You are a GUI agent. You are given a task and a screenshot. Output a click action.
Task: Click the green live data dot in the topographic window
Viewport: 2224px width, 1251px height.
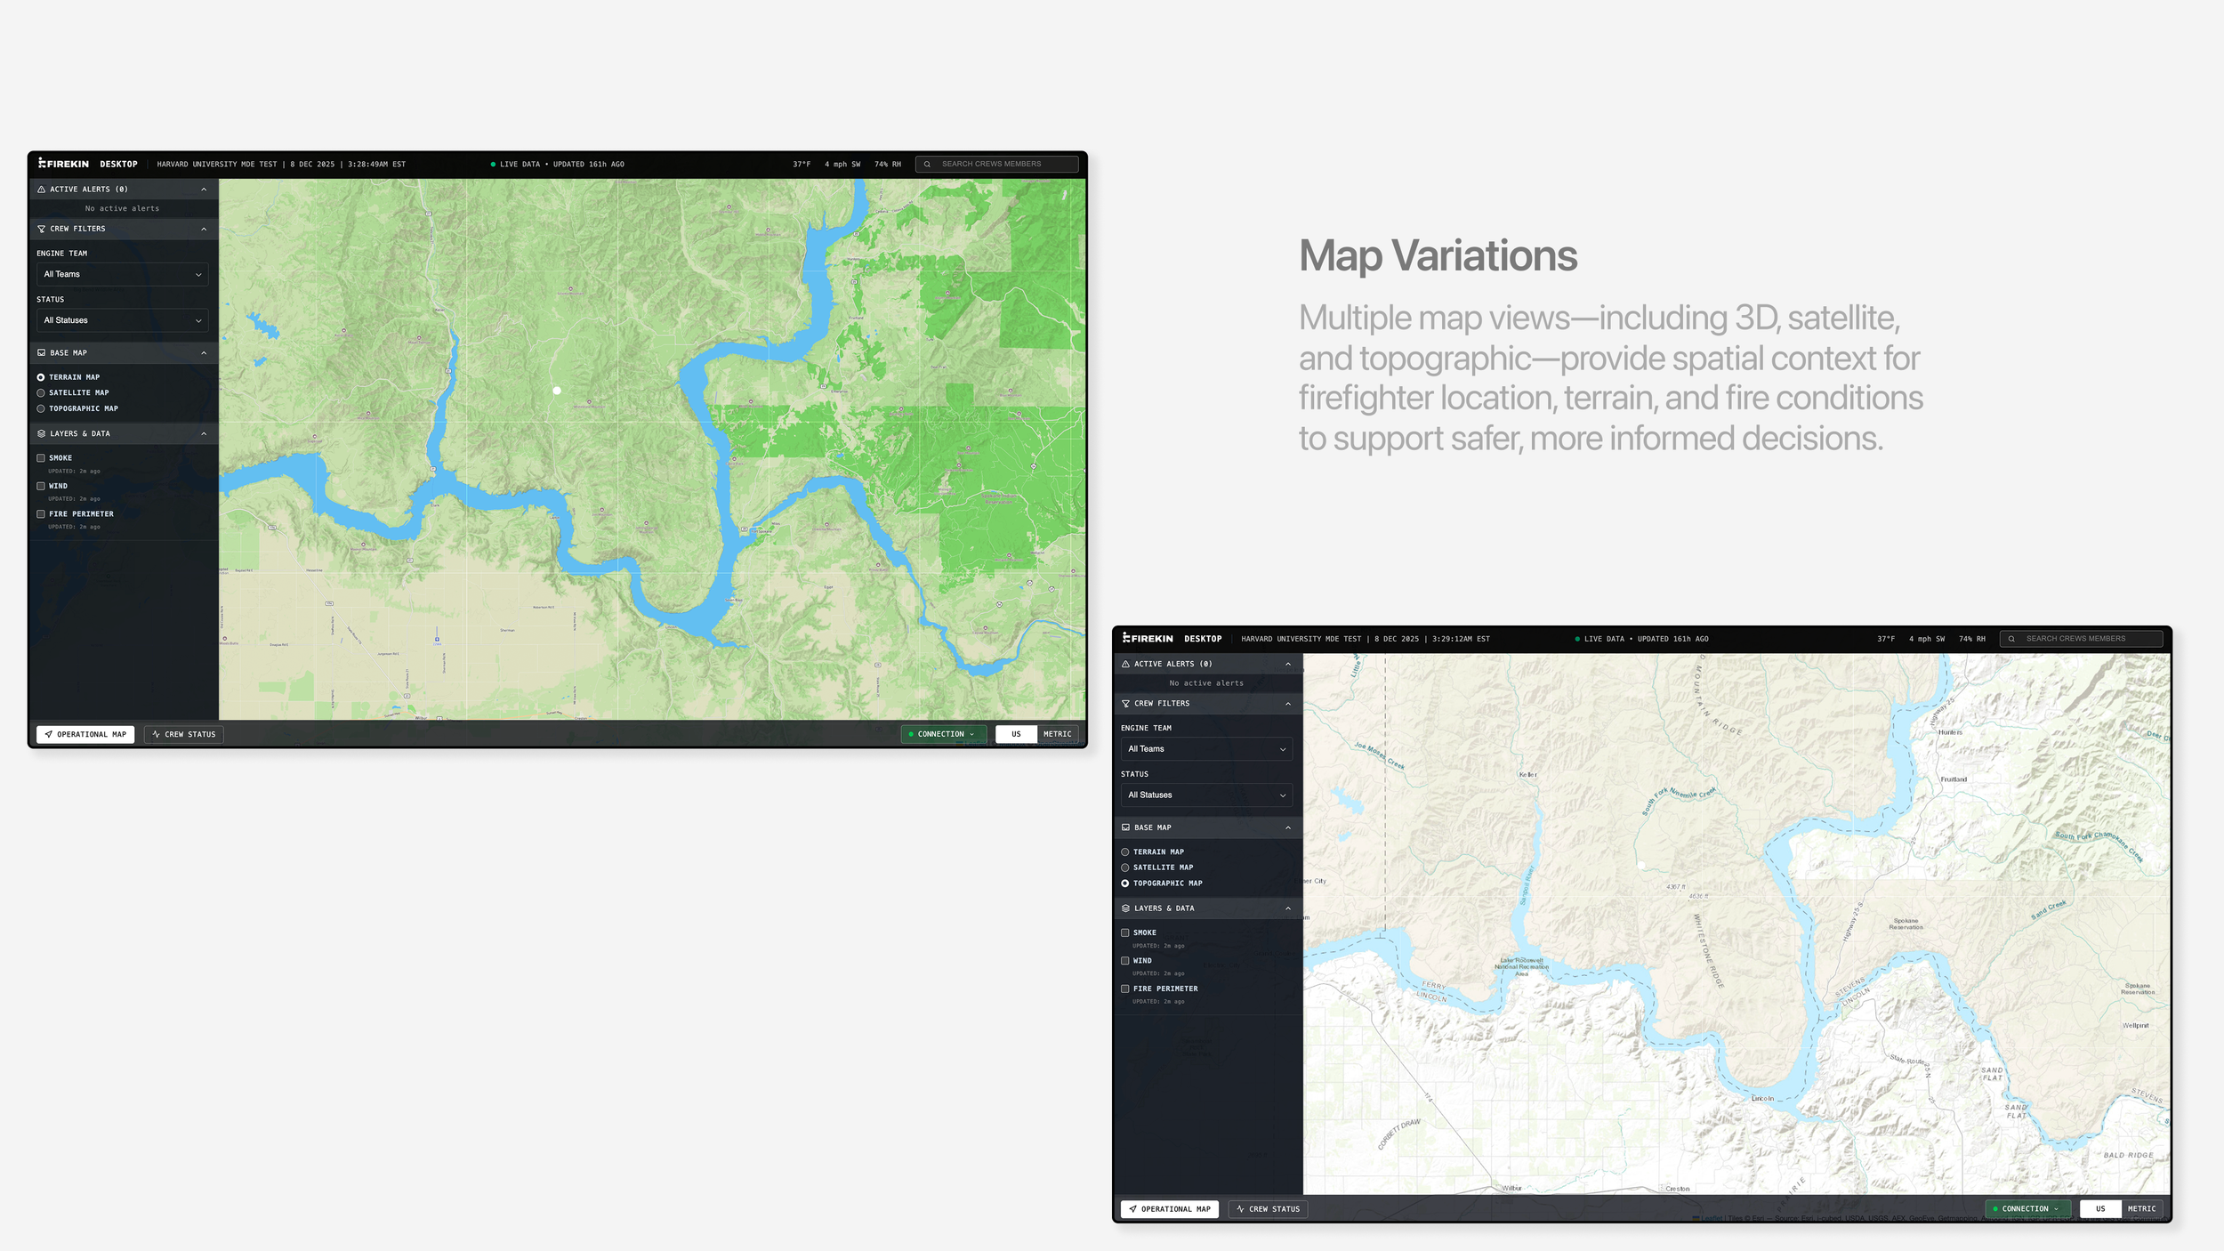(x=1577, y=639)
